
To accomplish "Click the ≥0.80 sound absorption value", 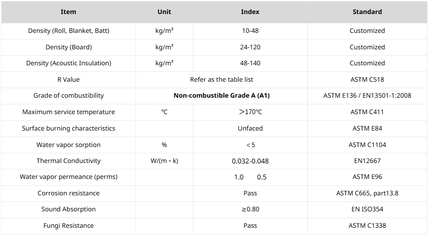I will point(250,209).
